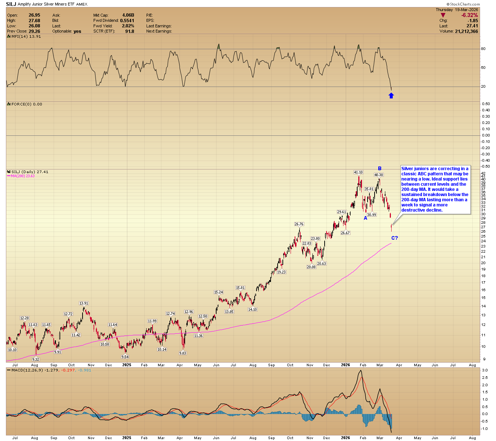Click the MA(200) 23.63 legend text
Image resolution: width=496 pixels, height=441 pixels.
[x=23, y=176]
